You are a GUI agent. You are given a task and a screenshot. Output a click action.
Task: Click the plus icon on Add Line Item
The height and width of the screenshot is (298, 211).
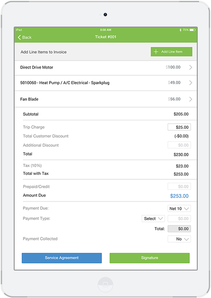[156, 52]
